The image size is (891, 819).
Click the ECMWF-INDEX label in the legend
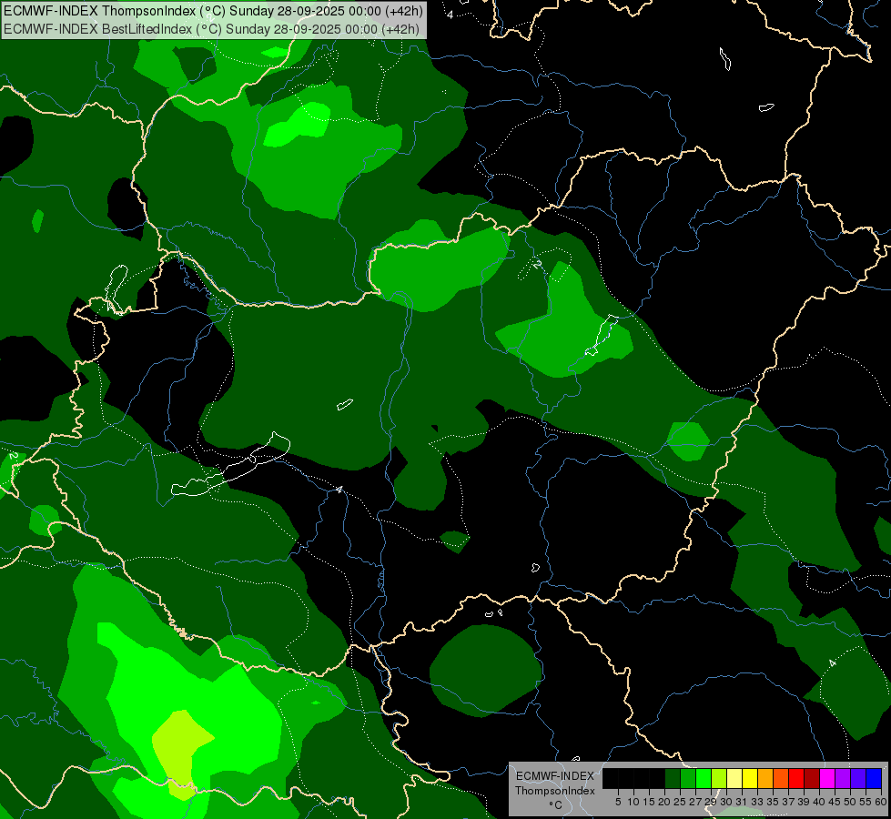click(554, 775)
